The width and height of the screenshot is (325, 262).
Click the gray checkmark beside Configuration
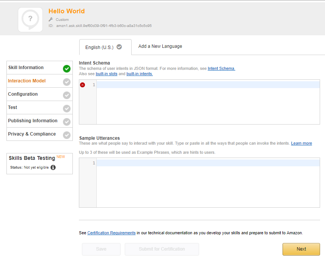coord(67,95)
